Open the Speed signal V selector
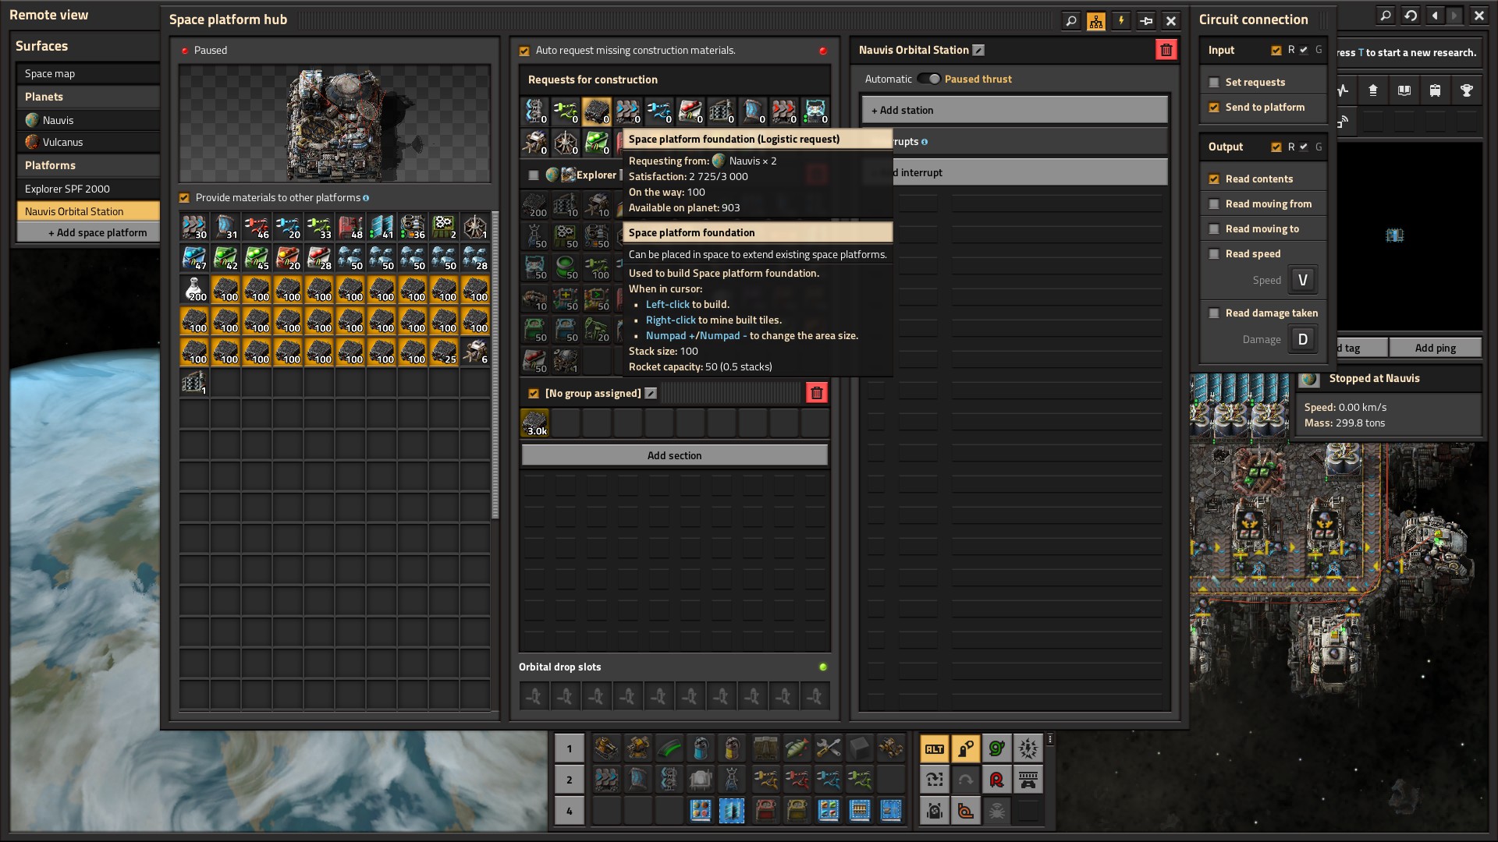The height and width of the screenshot is (842, 1498). click(1303, 280)
